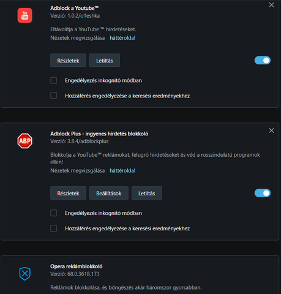Open háttéroldal link for Adblock a Youtube
The width and height of the screenshot is (281, 294).
point(122,38)
